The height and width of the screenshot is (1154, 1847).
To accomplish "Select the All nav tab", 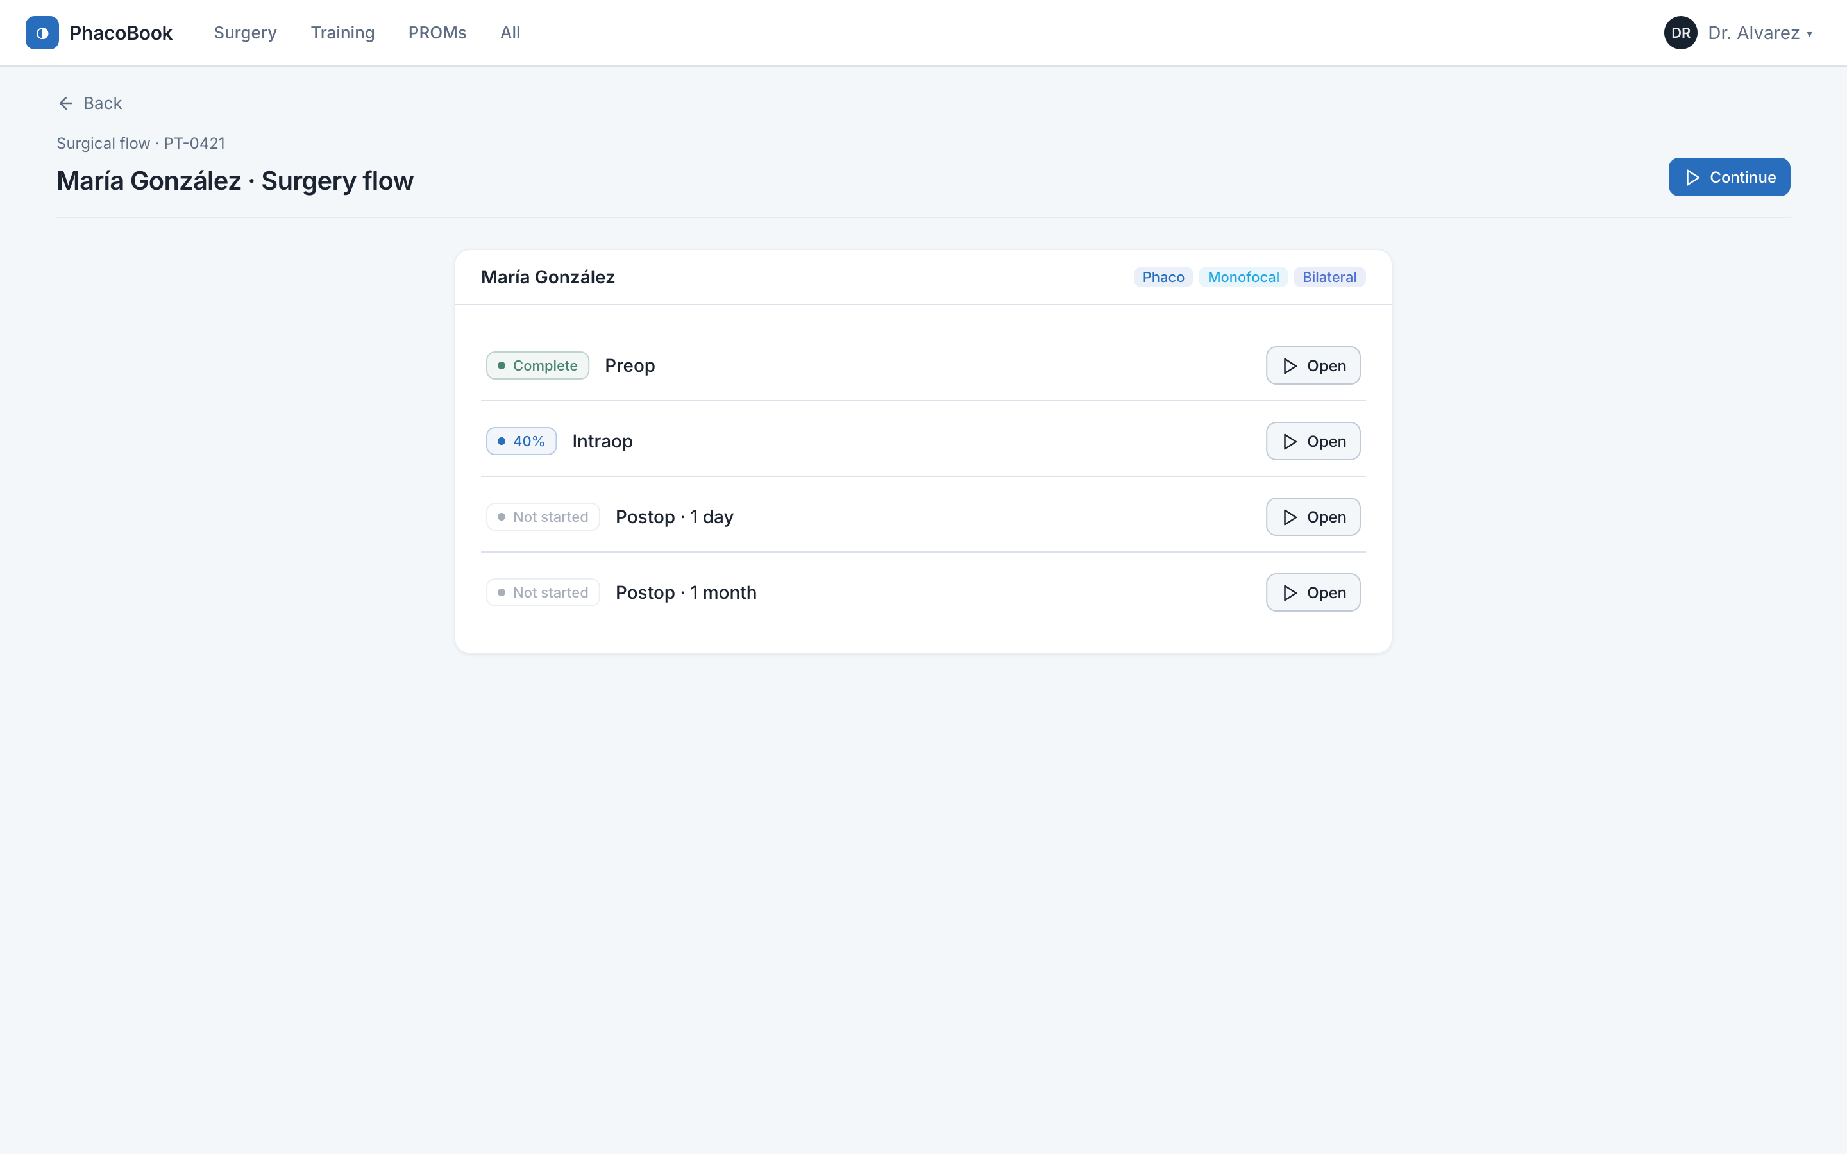I will pos(510,33).
